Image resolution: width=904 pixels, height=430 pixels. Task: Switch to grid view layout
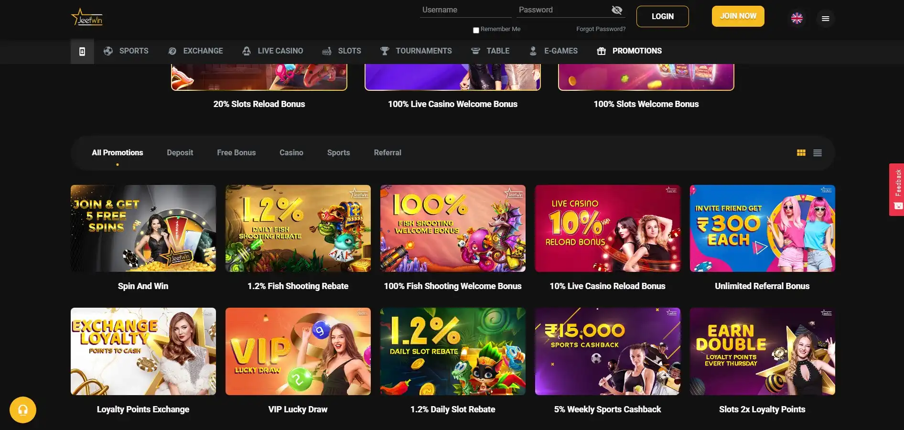tap(801, 153)
